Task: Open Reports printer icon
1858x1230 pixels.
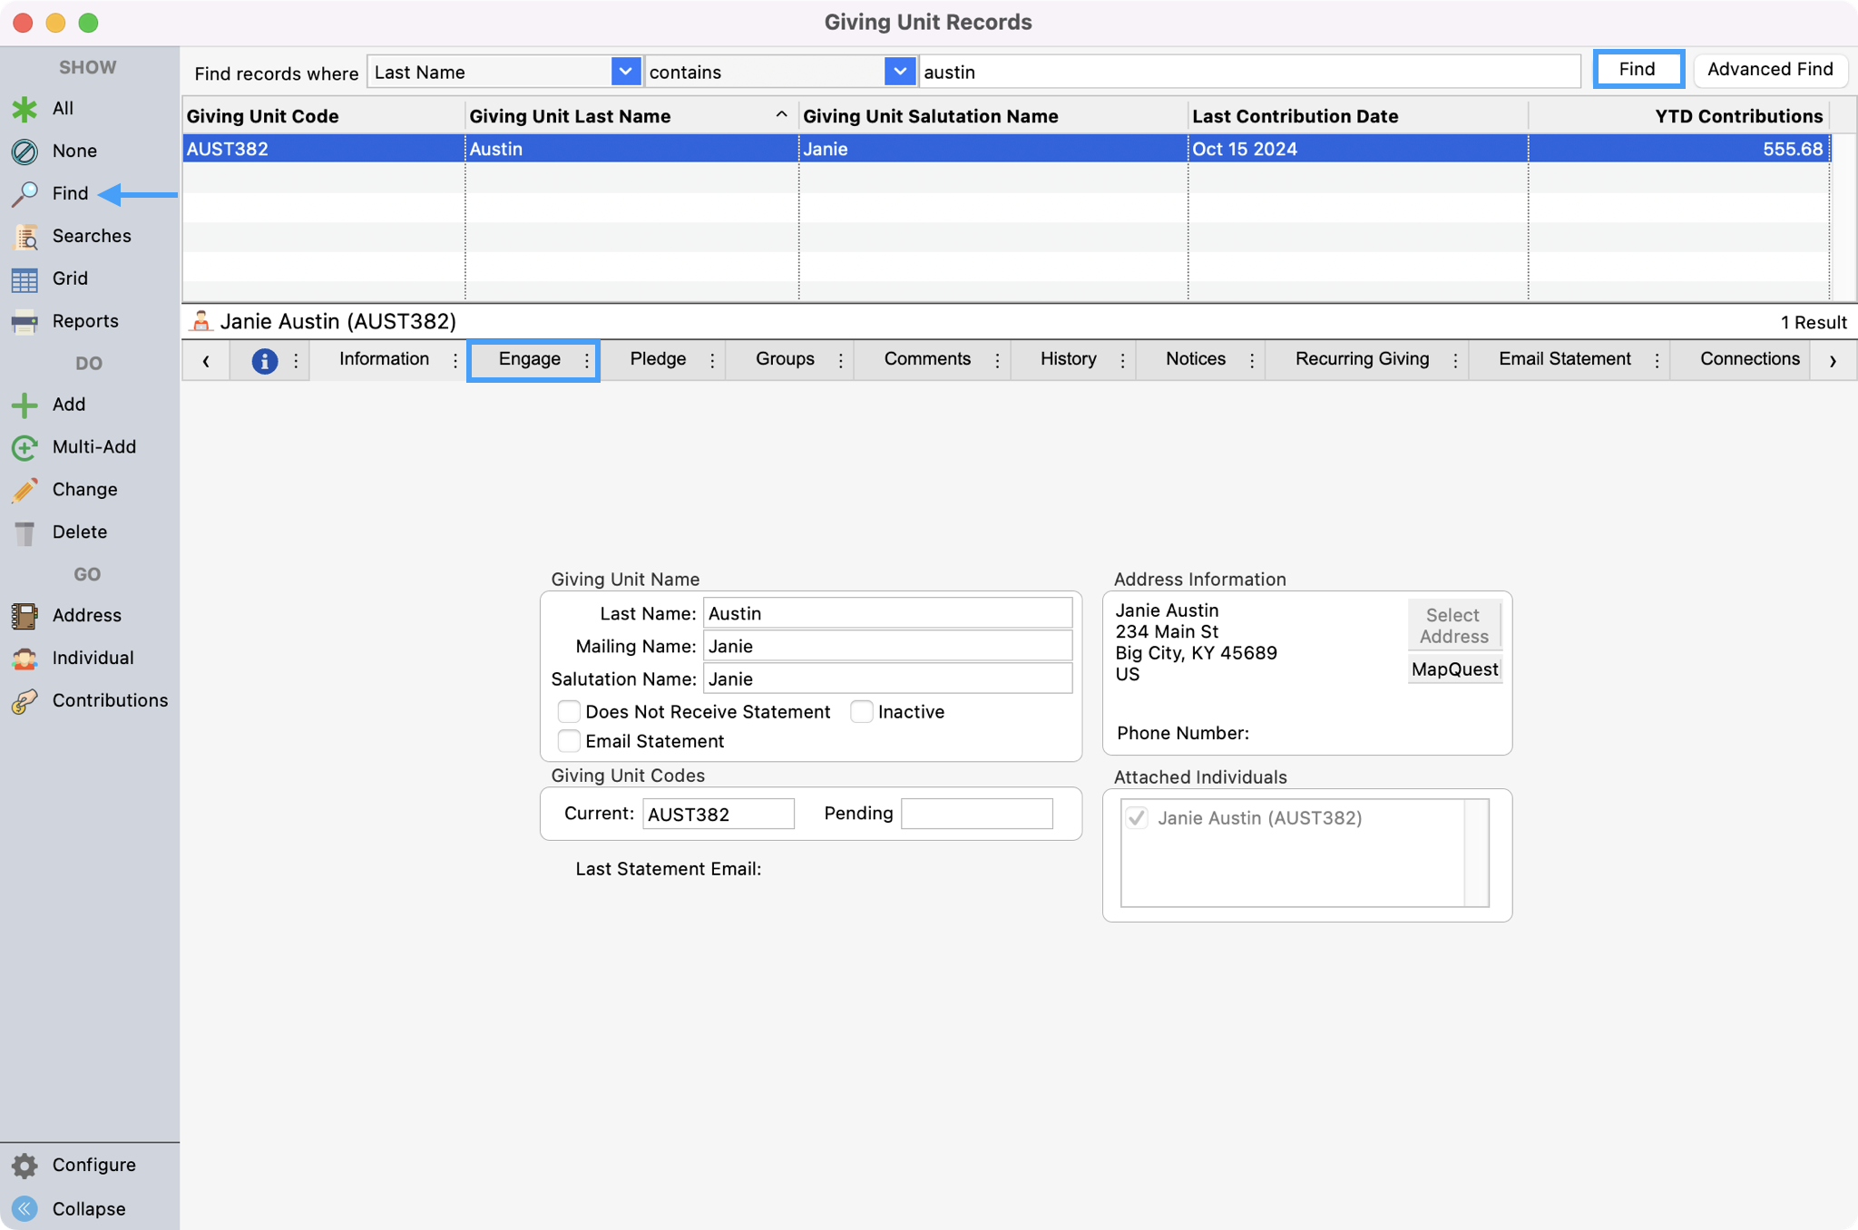Action: [x=24, y=322]
